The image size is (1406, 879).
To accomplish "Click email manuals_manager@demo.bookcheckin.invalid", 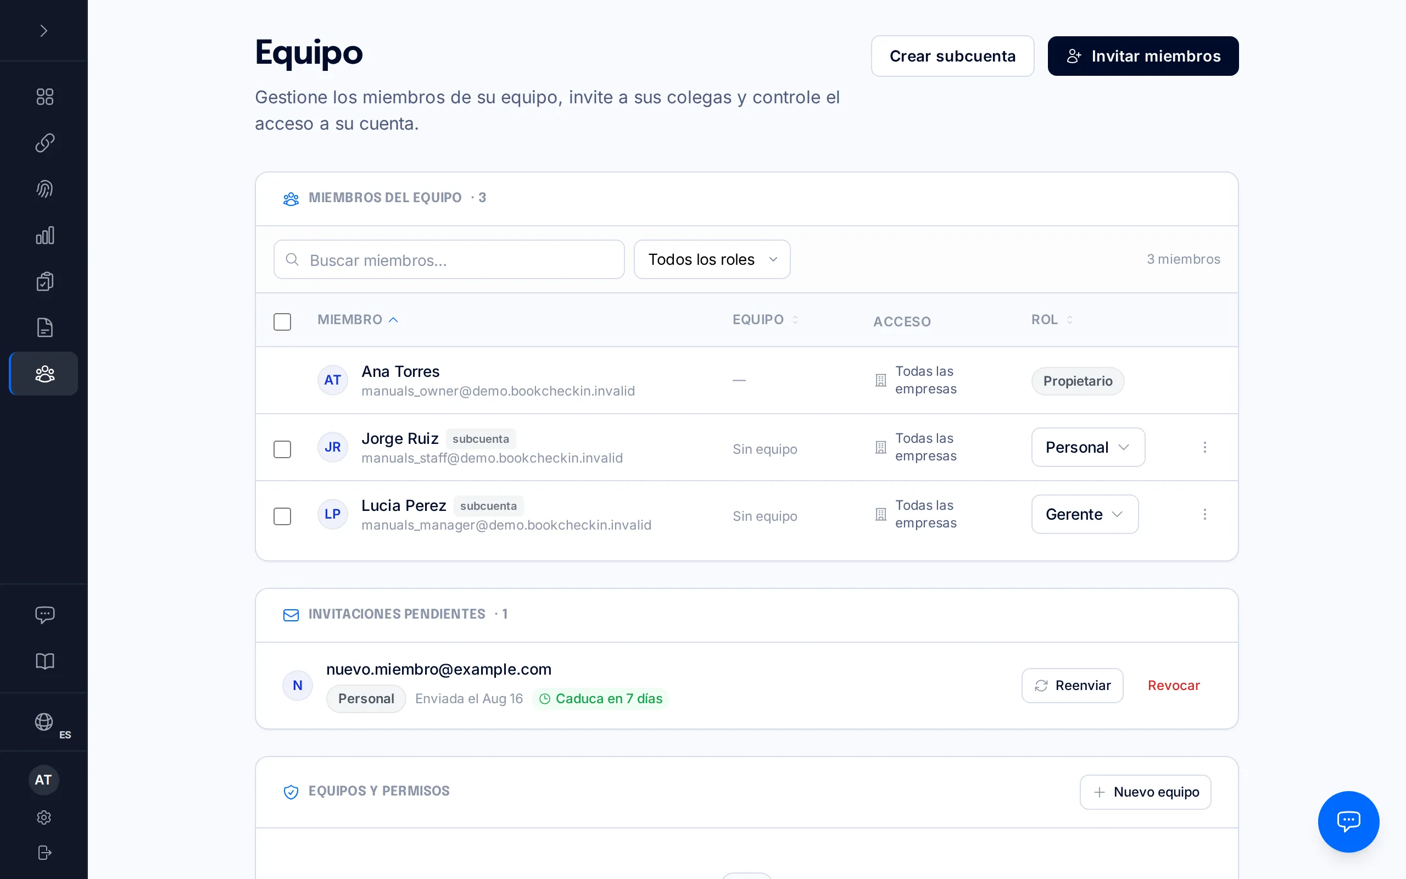I will tap(506, 525).
